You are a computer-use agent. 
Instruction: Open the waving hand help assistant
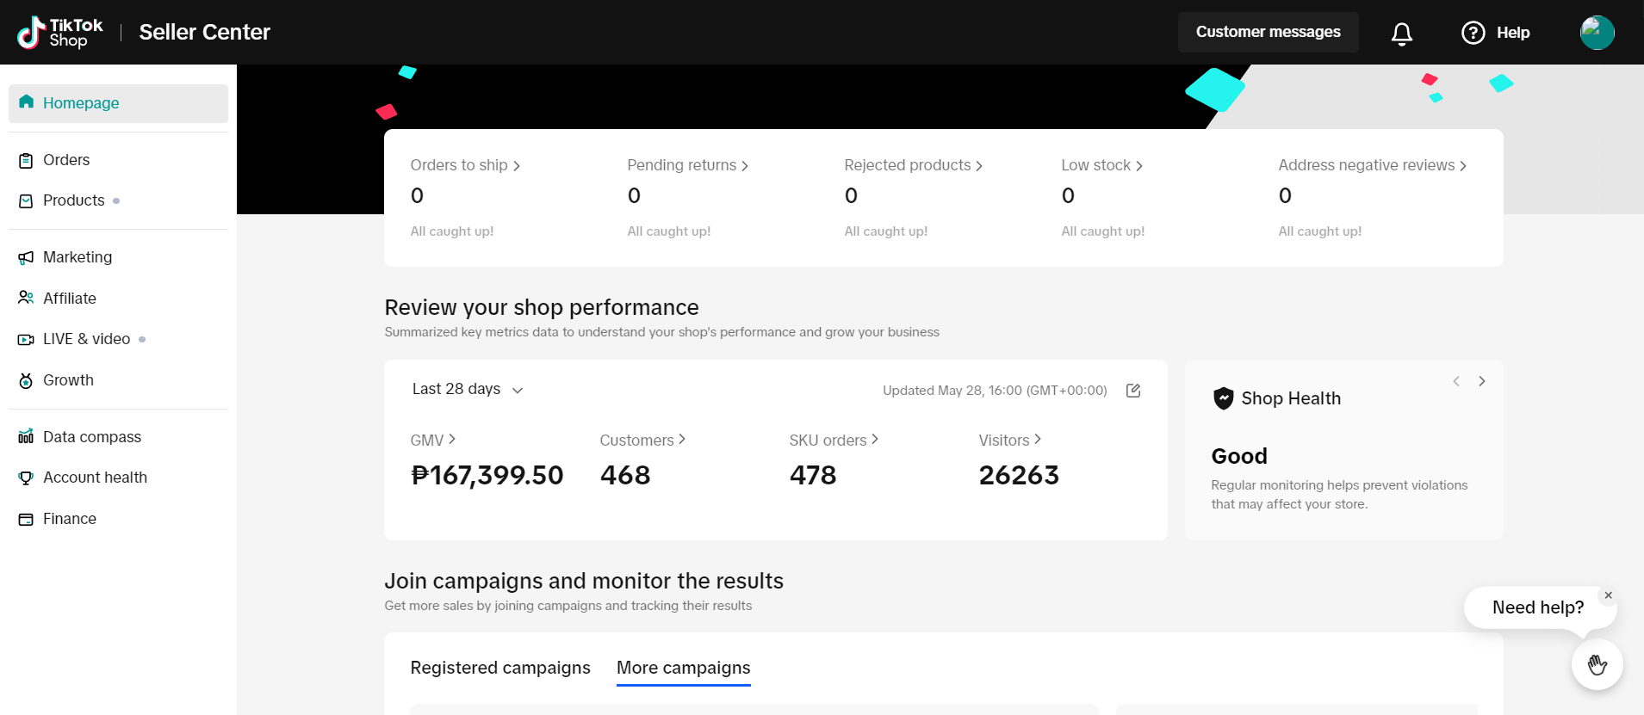point(1597,664)
